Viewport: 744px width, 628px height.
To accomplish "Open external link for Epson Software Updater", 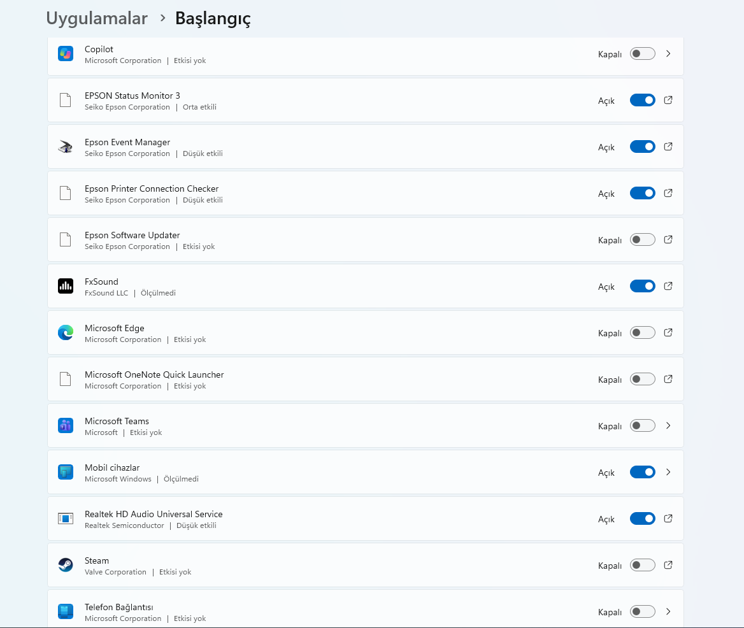I will tap(668, 239).
